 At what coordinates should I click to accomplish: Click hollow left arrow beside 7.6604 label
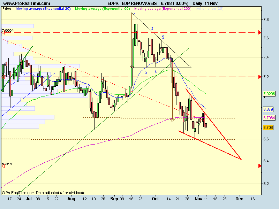pos(3,33)
